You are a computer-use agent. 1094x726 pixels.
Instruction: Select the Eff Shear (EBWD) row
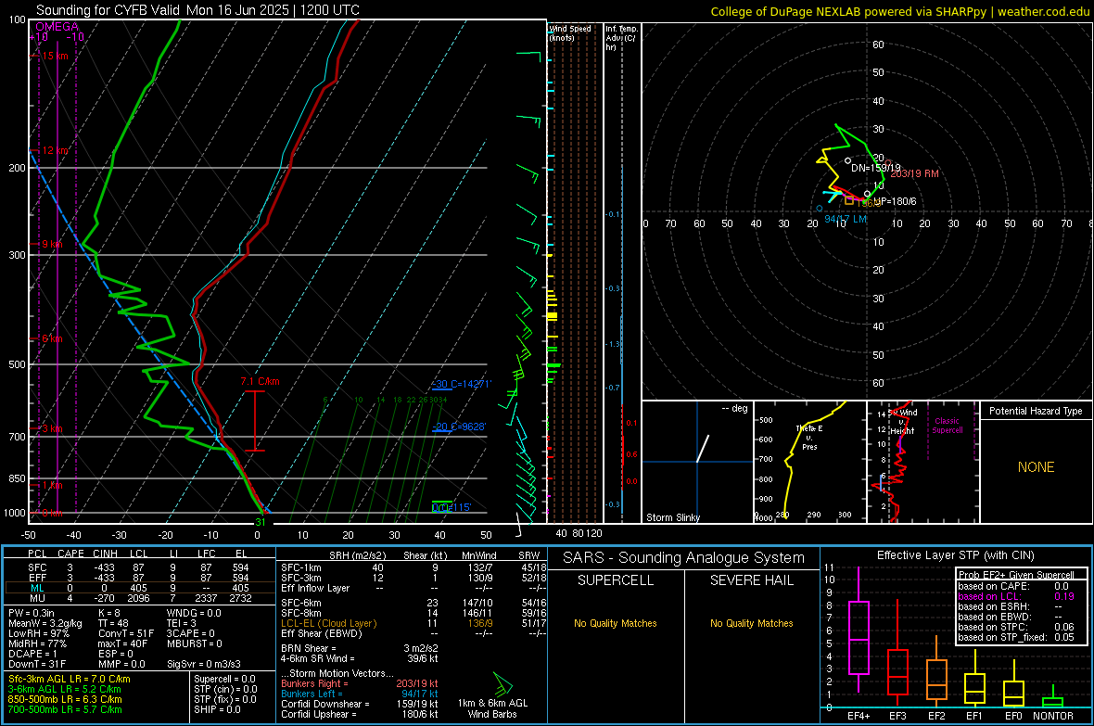point(413,633)
